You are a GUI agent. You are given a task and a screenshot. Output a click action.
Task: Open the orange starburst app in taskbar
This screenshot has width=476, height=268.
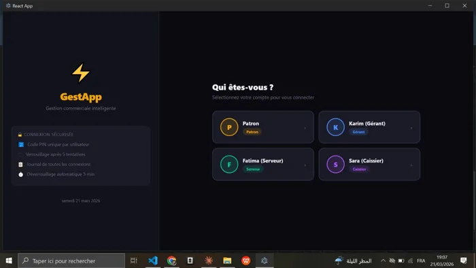coord(209,261)
